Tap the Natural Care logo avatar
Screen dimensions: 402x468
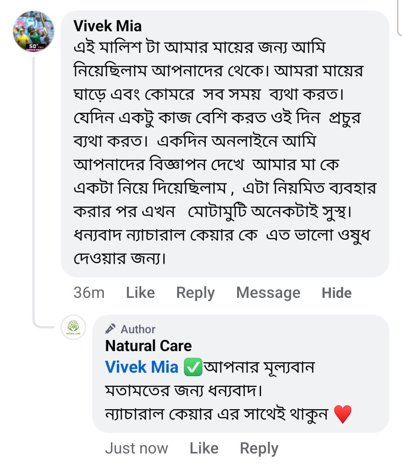(73, 328)
